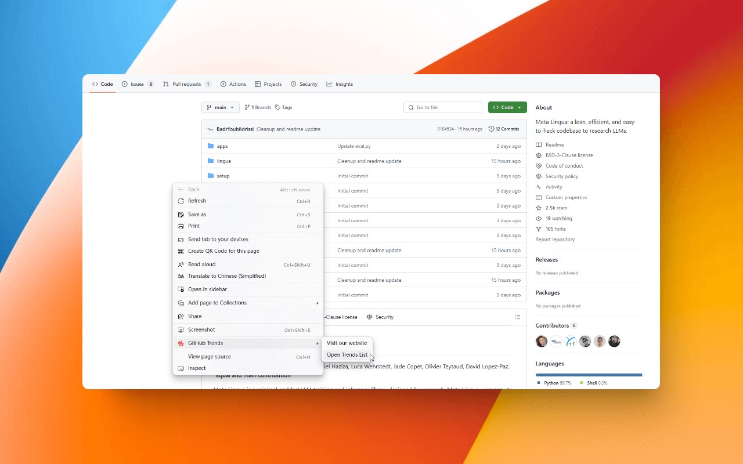Viewport: 743px width, 464px height.
Task: Select Send tab to your devices
Action: 248,240
